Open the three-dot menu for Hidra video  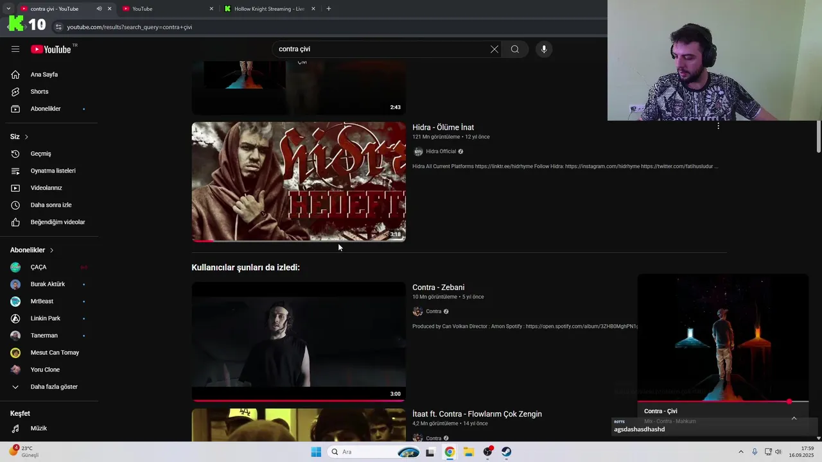click(718, 126)
